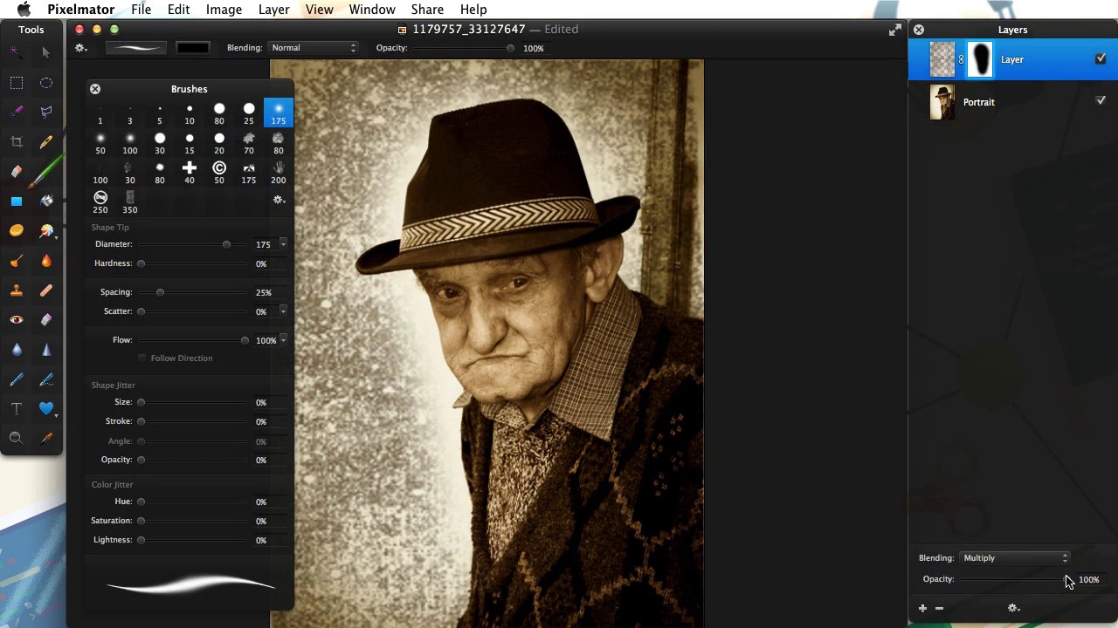The image size is (1118, 628).
Task: Select the Red Eye tool
Action: [17, 320]
